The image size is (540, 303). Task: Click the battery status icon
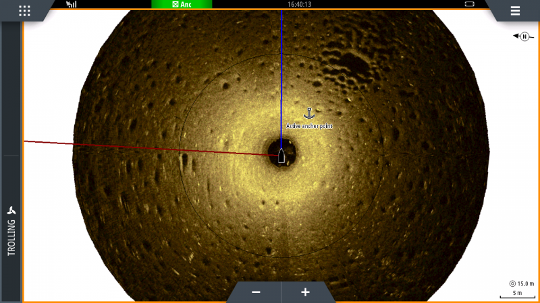point(469,4)
